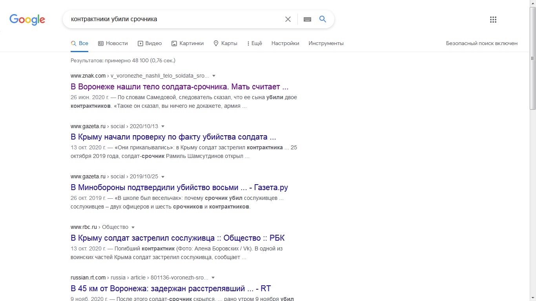Click the snippet dated 26 июн. 2020 г.
This screenshot has width=536, height=301.
click(184, 102)
